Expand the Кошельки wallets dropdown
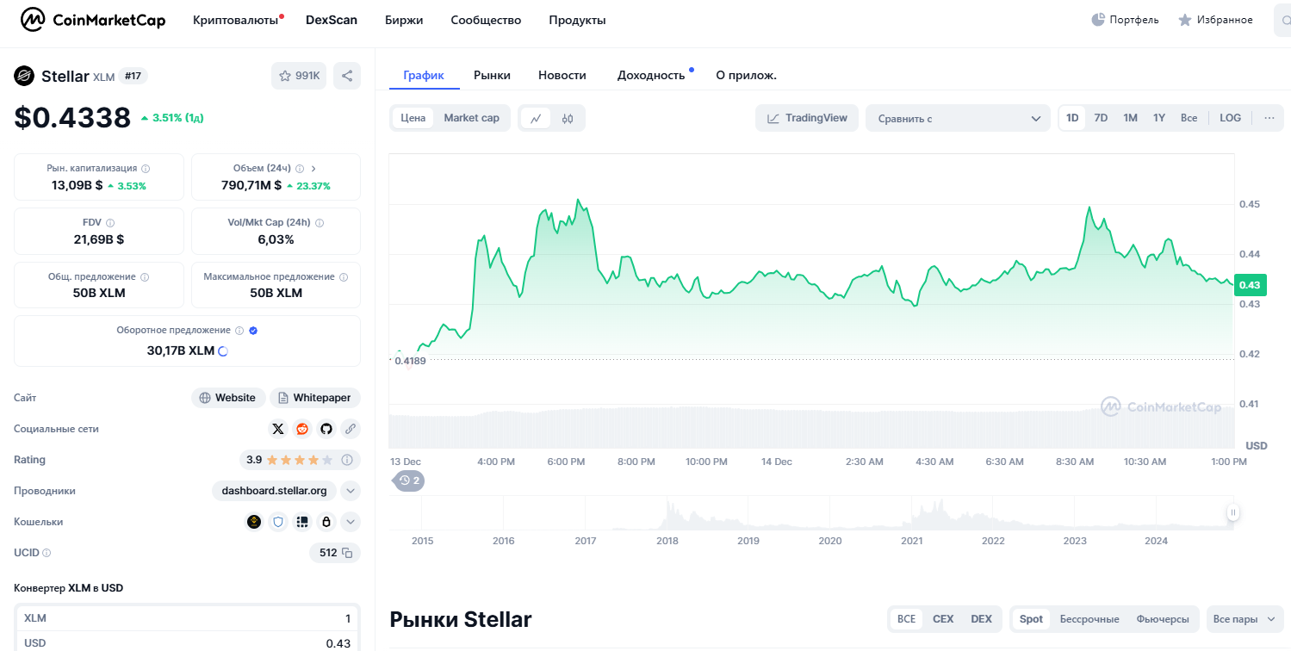Viewport: 1291px width, 651px height. click(x=351, y=522)
